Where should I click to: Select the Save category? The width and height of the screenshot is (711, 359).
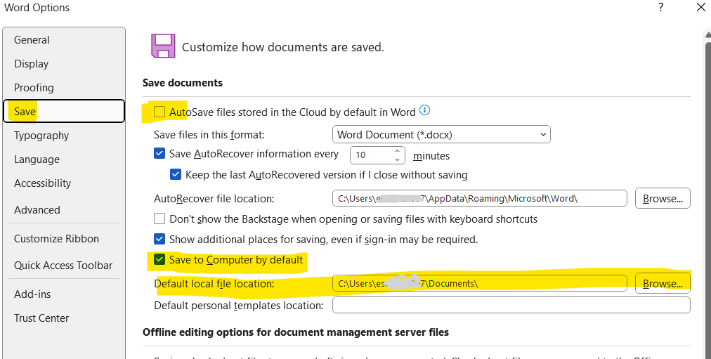[x=64, y=112]
